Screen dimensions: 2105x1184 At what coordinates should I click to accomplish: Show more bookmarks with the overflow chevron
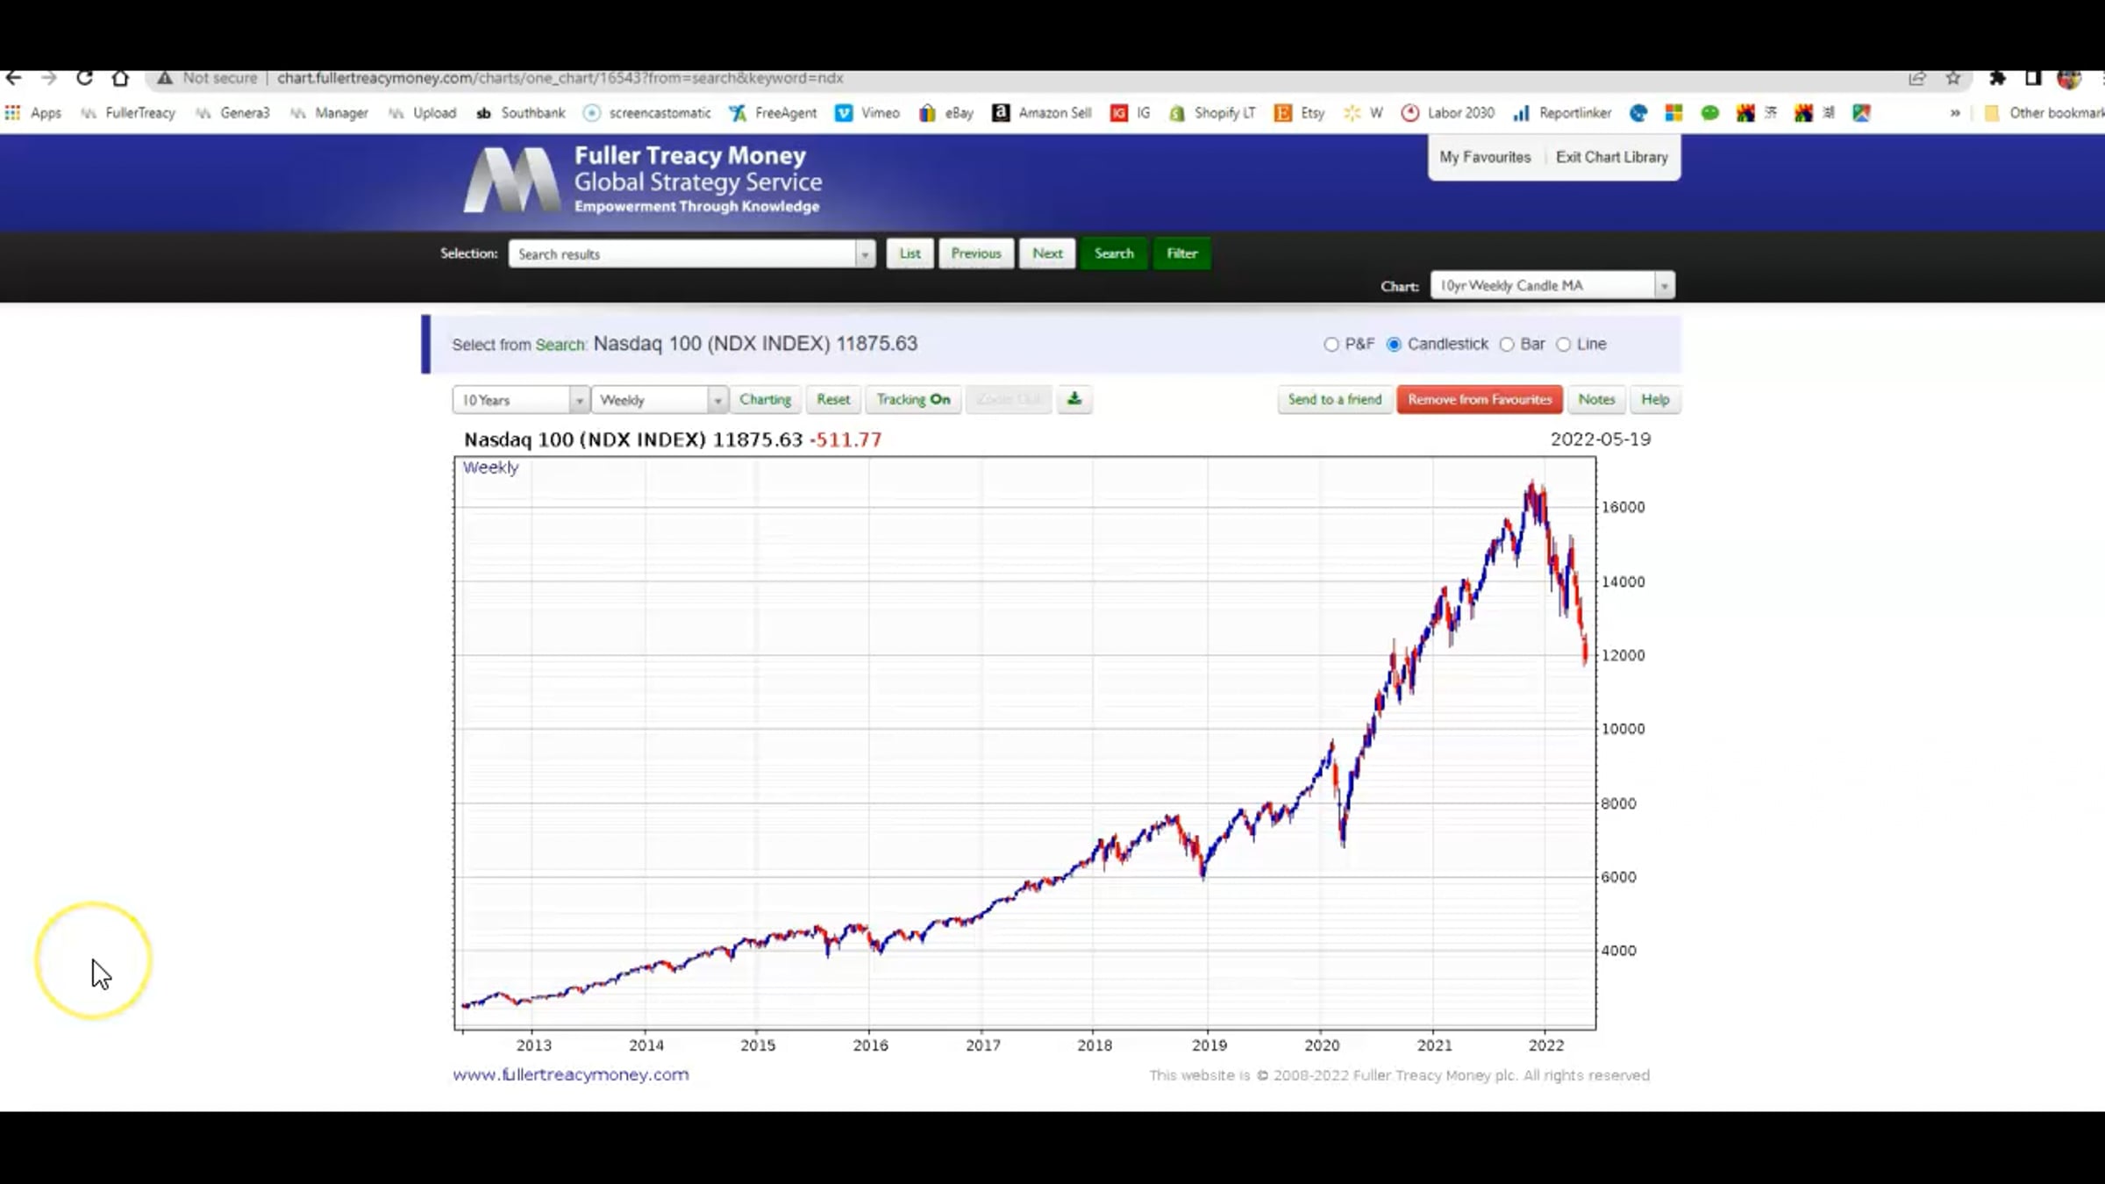click(x=1955, y=113)
